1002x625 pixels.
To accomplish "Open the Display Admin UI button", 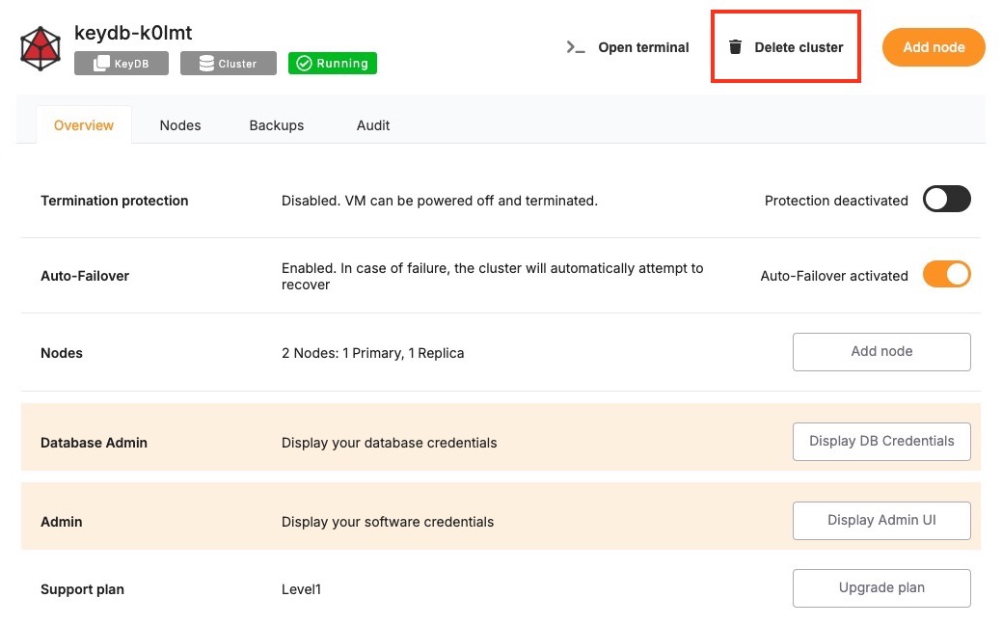I will pos(881,521).
